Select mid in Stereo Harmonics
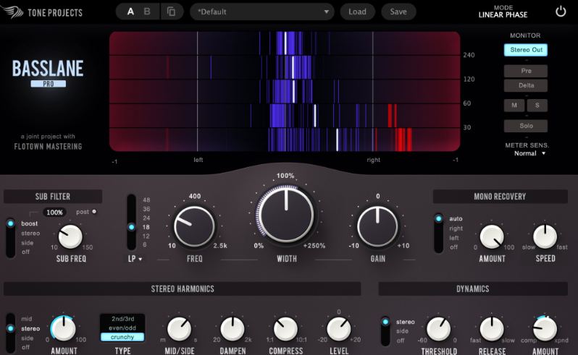578x355 pixels. [27, 319]
